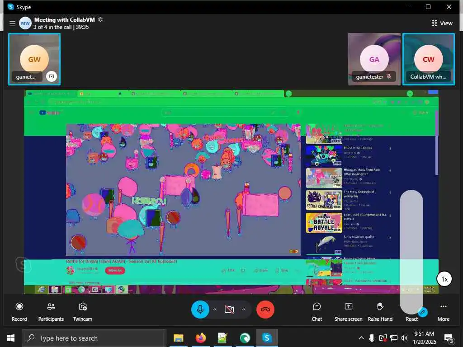
Task: Click the Battle Royale shared video thumbnail
Action: coord(324,223)
